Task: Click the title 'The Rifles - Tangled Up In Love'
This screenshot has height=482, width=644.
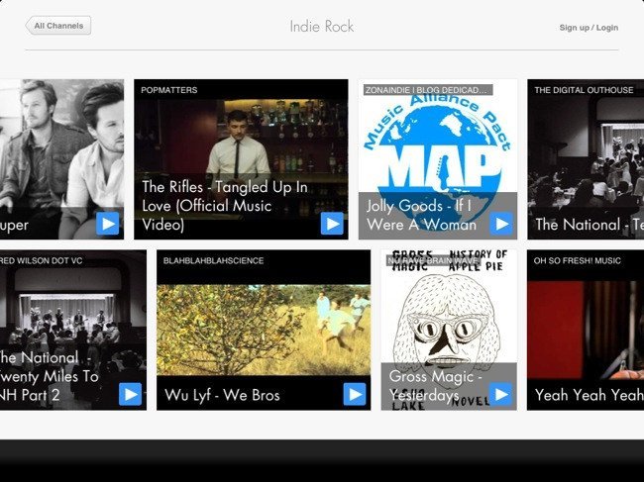Action: pyautogui.click(x=225, y=206)
